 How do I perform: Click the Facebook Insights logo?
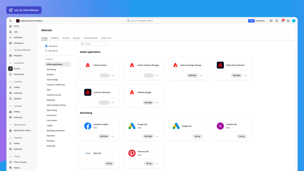click(x=88, y=126)
